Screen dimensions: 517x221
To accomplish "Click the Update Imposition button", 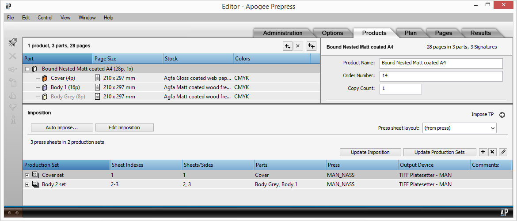I will tap(370, 152).
